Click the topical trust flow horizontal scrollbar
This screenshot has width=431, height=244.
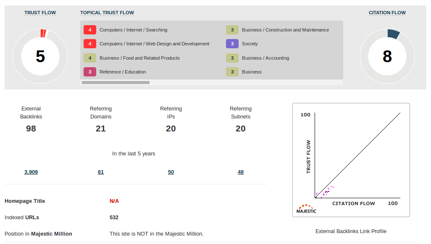[116, 83]
